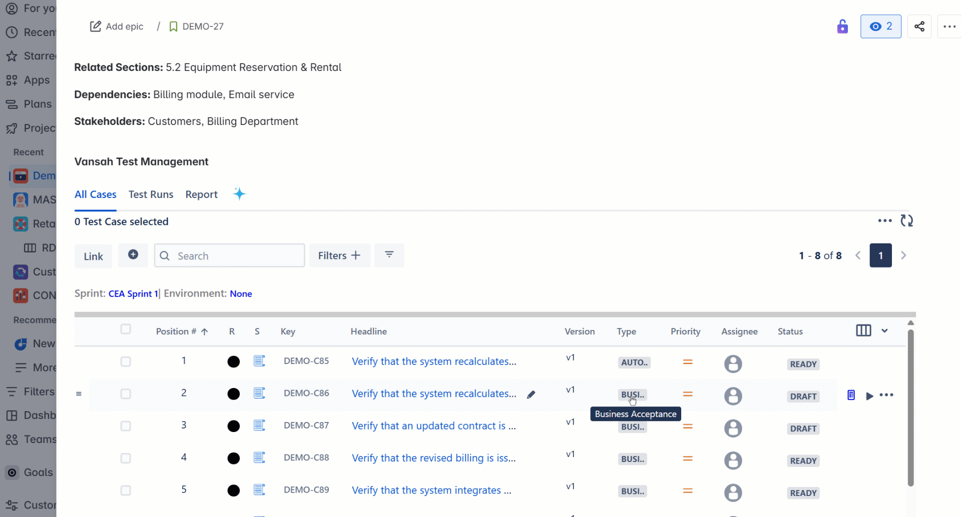Image resolution: width=961 pixels, height=517 pixels.
Task: Check the box for DEMO-C85
Action: (126, 361)
